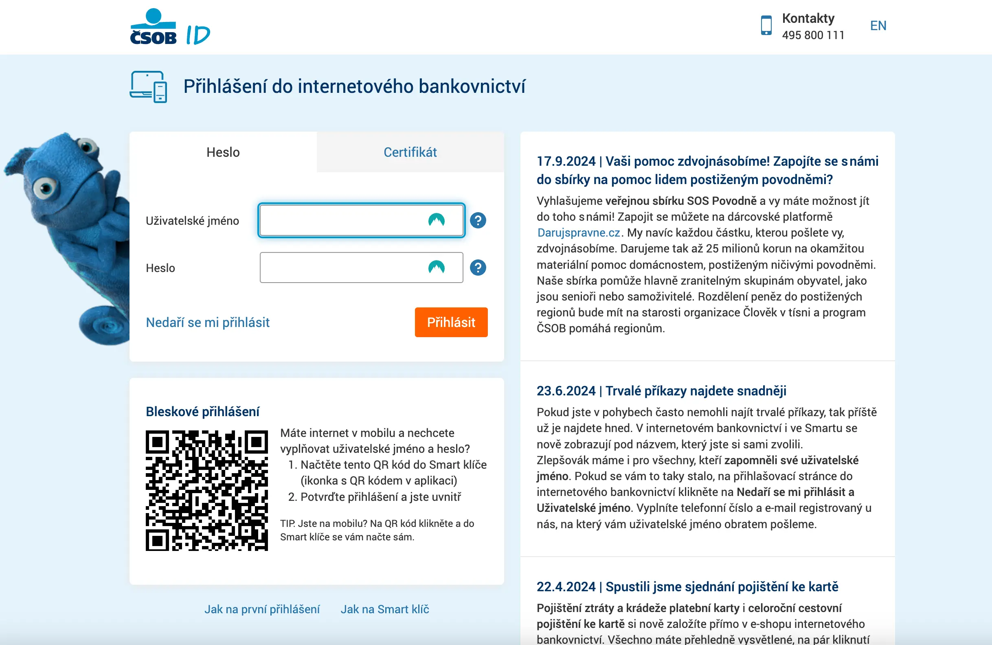
Task: Click password manager icon in username field
Action: 437,220
